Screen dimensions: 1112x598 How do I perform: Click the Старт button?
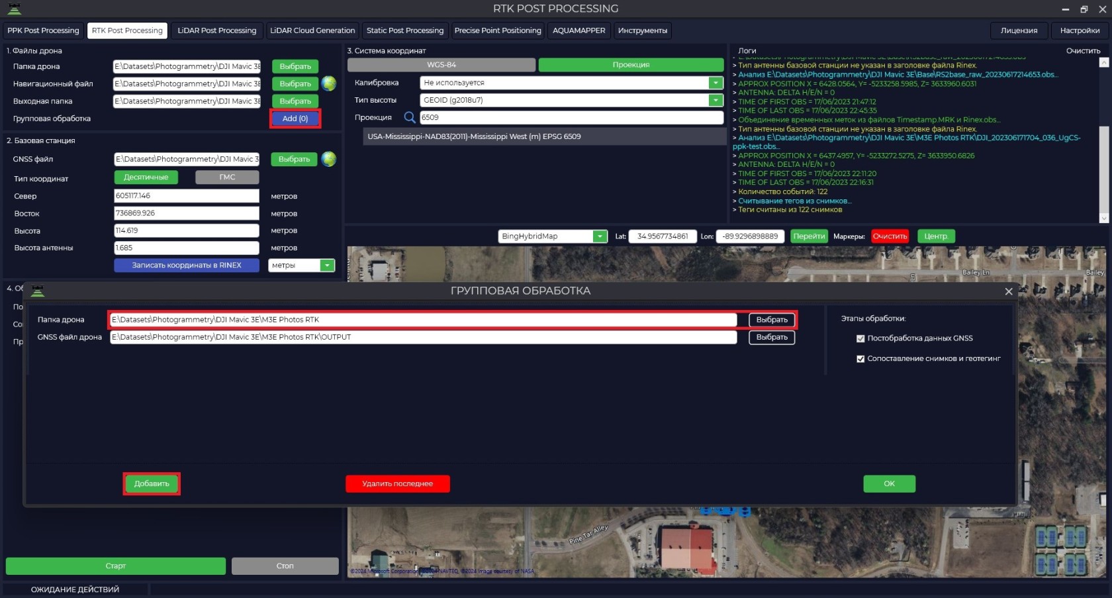tap(116, 566)
